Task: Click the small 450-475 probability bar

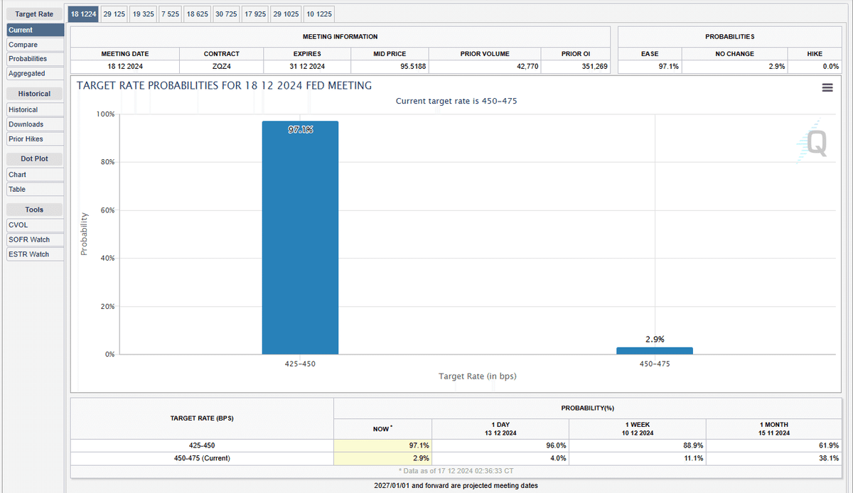Action: pyautogui.click(x=655, y=350)
